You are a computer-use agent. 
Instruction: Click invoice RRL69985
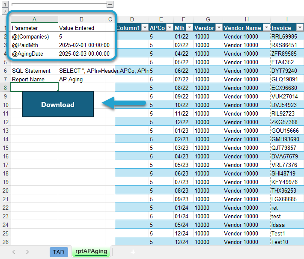click(287, 36)
